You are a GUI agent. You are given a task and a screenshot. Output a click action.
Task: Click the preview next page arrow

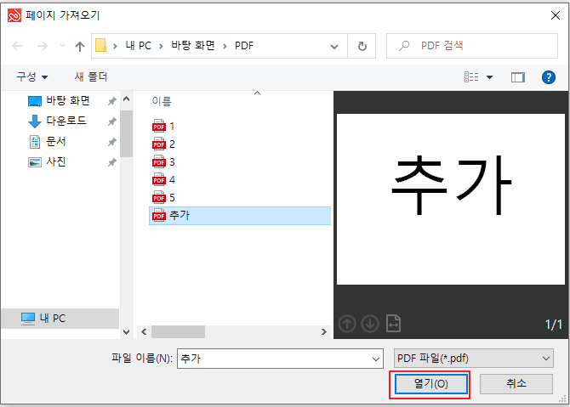(x=370, y=323)
